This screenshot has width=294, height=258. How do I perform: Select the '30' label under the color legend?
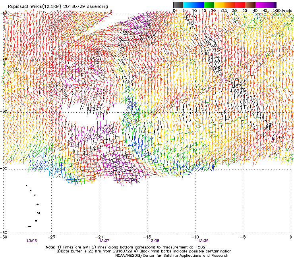pyautogui.click(x=234, y=10)
